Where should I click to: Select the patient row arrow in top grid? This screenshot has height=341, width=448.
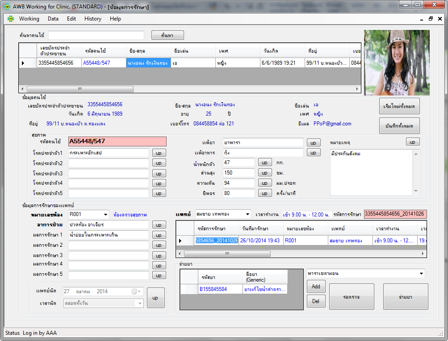(x=23, y=63)
